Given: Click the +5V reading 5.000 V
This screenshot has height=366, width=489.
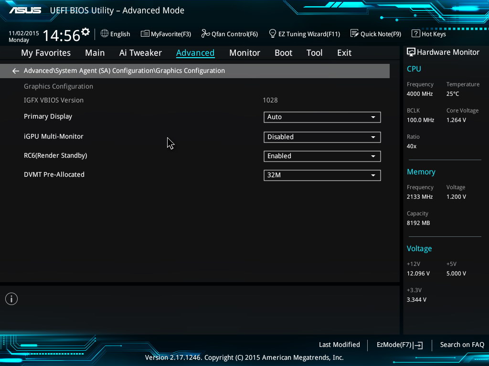Looking at the screenshot, I should pyautogui.click(x=456, y=274).
